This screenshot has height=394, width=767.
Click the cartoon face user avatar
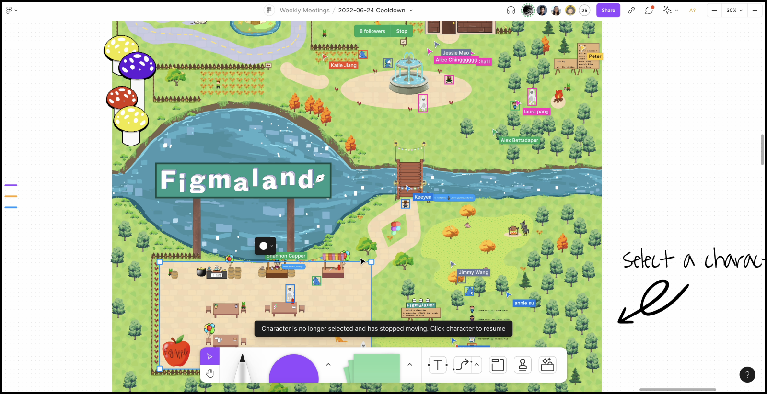point(570,10)
